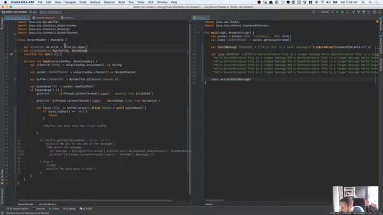Click the 'class ServerReader : Runnable' declaration

coord(42,40)
